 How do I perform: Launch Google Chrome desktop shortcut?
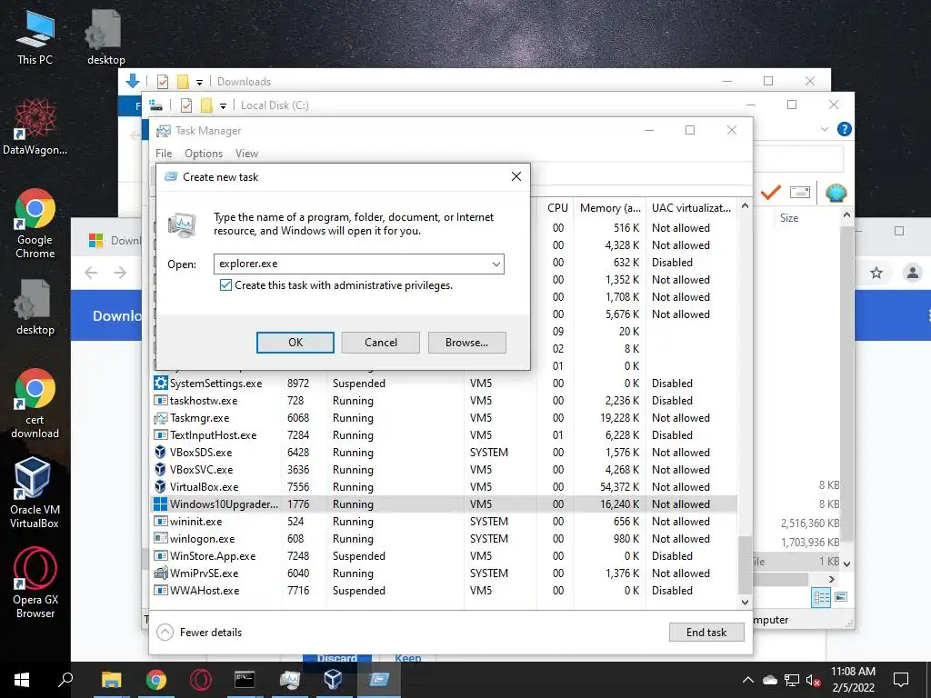[35, 224]
